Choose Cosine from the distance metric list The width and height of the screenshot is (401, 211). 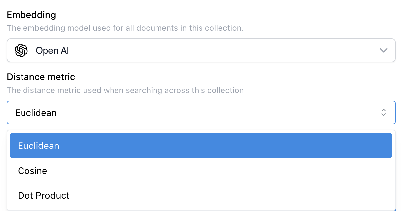tap(32, 171)
